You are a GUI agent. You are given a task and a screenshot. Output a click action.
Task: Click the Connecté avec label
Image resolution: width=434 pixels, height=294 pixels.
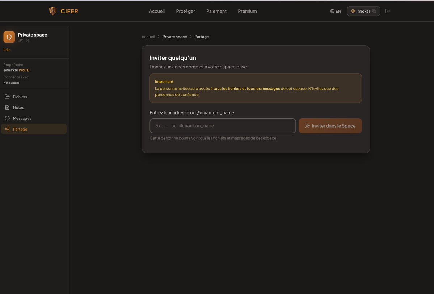point(16,77)
